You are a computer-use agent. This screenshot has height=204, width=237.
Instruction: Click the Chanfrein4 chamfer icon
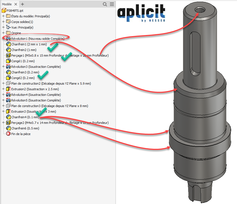(8, 117)
